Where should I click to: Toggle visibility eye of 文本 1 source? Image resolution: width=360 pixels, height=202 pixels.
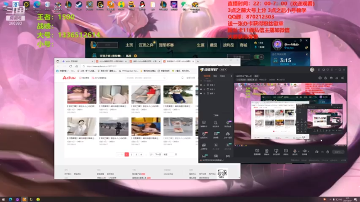[x=201, y=89]
